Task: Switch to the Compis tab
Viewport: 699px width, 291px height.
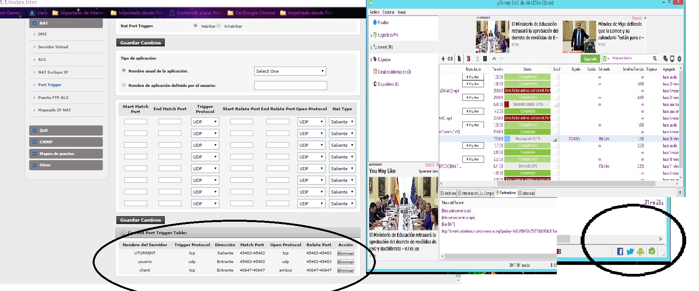Action: (486, 193)
